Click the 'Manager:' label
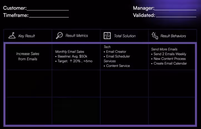This screenshot has height=129, width=201. 143,8
